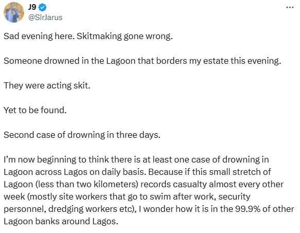Screen dimensions: 300x233
Task: Click the 'They were acting skit.' line
Action: pyautogui.click(x=47, y=85)
